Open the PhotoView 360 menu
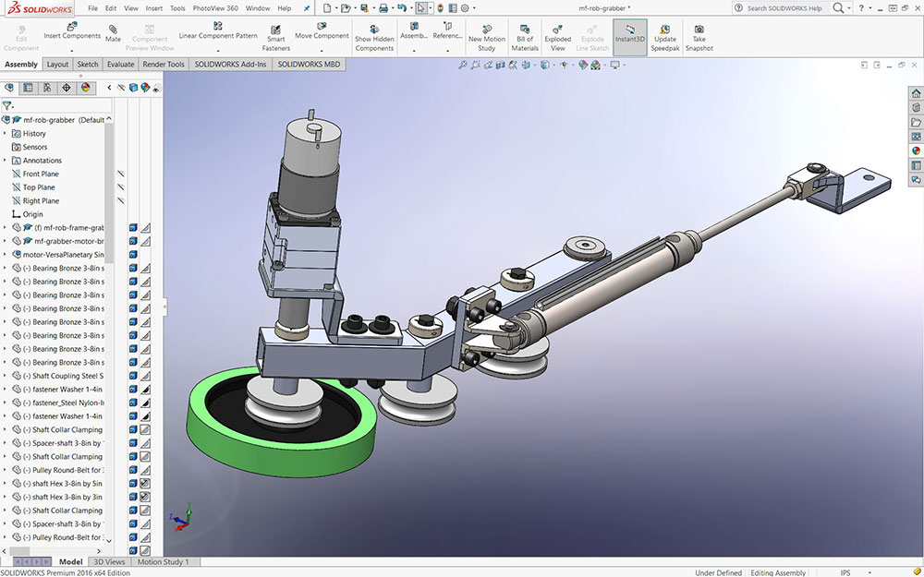The width and height of the screenshot is (924, 577). pos(213,8)
